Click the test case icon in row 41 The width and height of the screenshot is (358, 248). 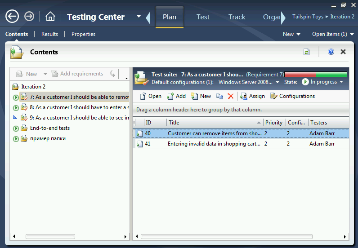[139, 144]
